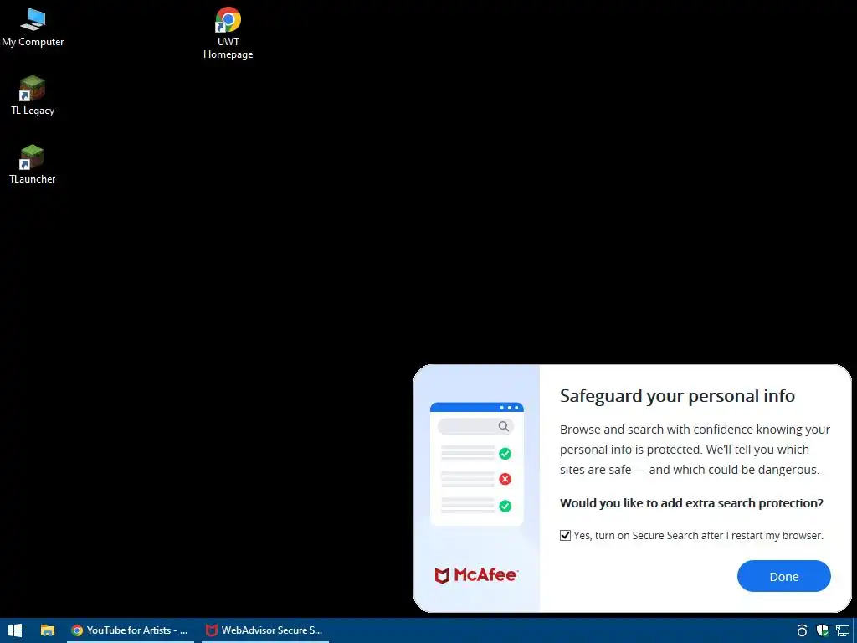Image resolution: width=857 pixels, height=643 pixels.
Task: Open the Windows Start menu
Action: [15, 630]
